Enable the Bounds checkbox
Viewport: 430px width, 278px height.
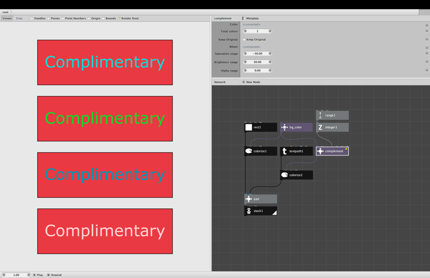point(103,19)
